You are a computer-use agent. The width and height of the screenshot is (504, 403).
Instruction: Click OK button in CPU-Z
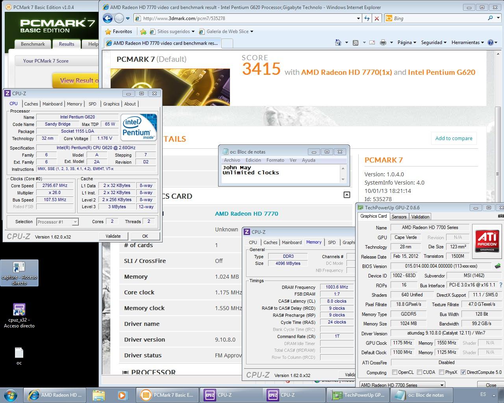[x=145, y=236]
